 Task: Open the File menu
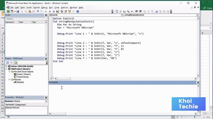pos(12,8)
